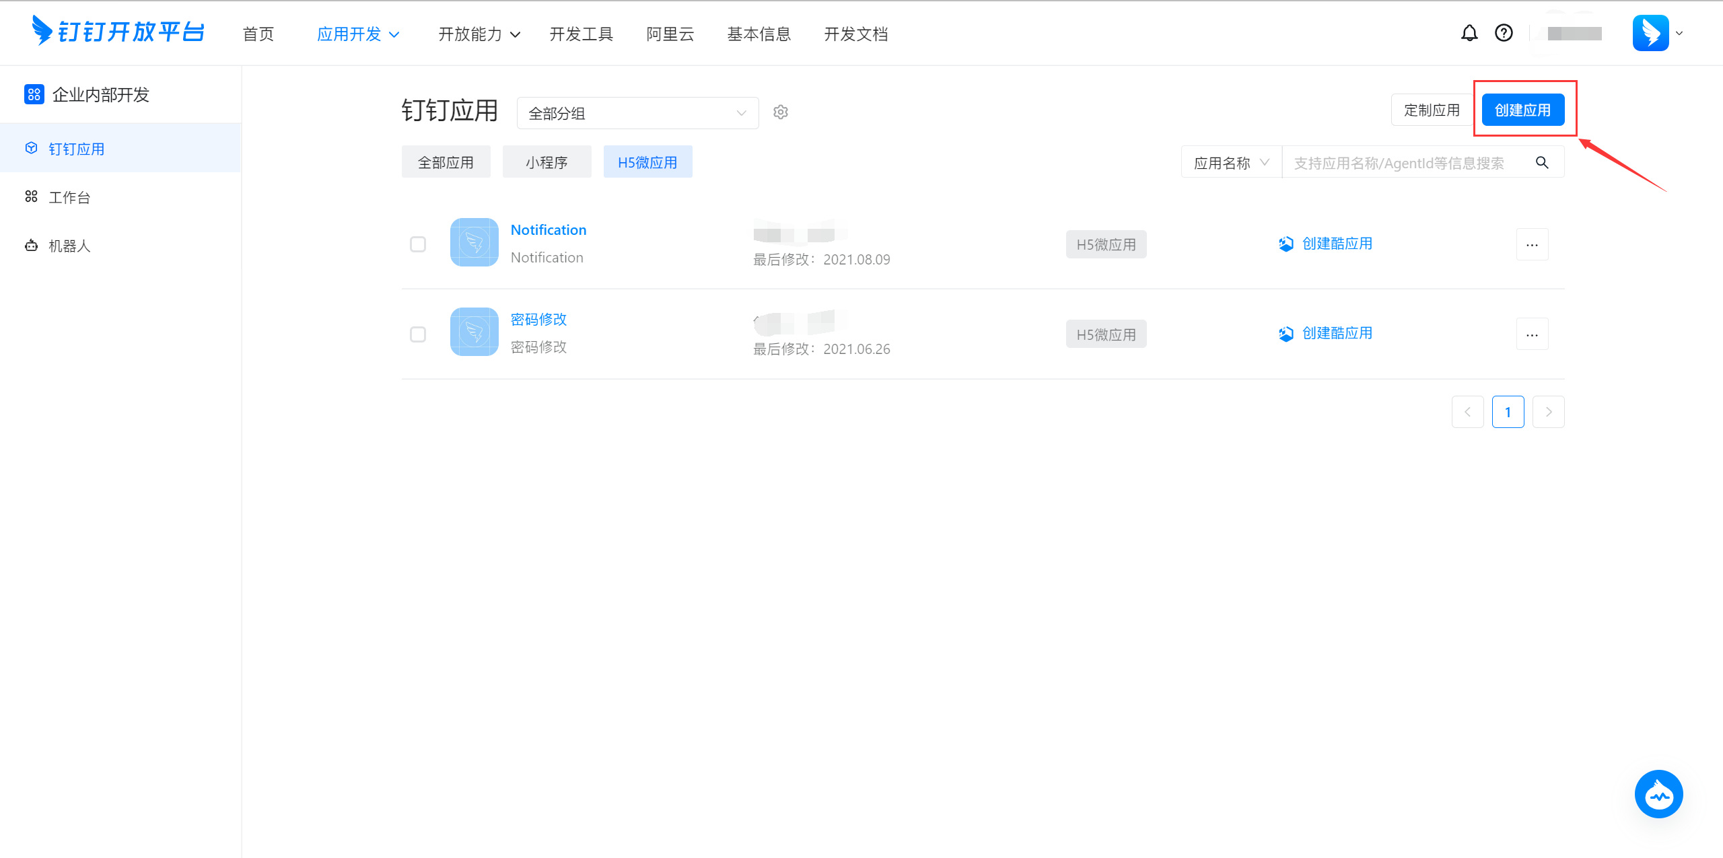Check the Notification app checkbox
This screenshot has width=1723, height=858.
pyautogui.click(x=418, y=244)
